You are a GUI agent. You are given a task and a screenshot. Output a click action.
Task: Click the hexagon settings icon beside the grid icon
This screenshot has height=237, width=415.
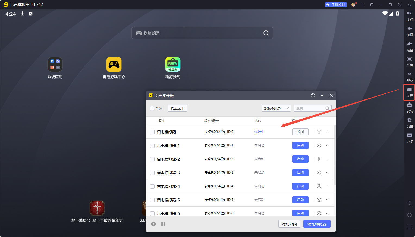[153, 224]
